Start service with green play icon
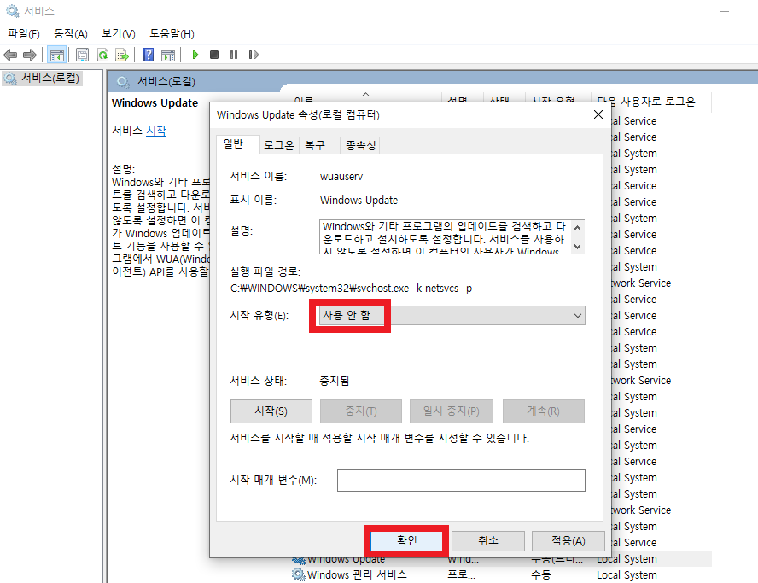This screenshot has height=583, width=758. click(195, 55)
